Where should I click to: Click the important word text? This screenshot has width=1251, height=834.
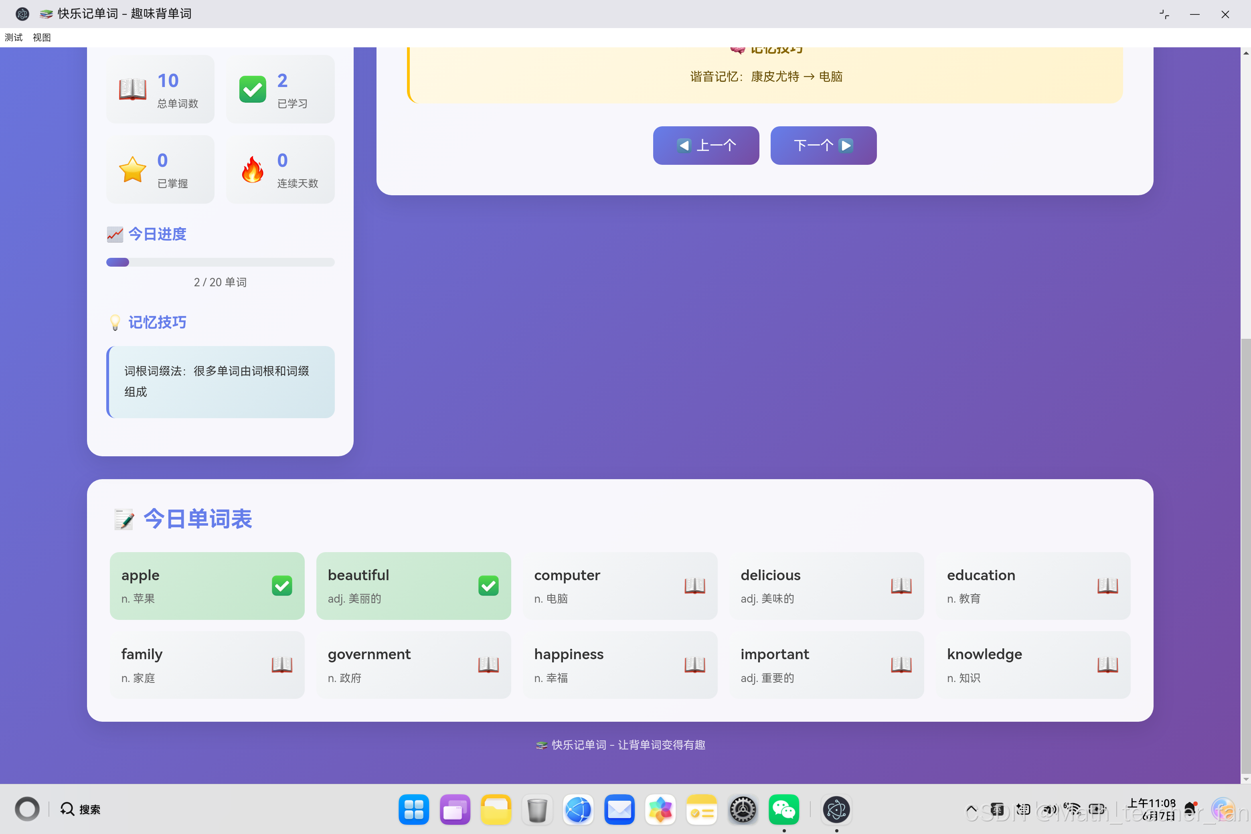(x=774, y=654)
